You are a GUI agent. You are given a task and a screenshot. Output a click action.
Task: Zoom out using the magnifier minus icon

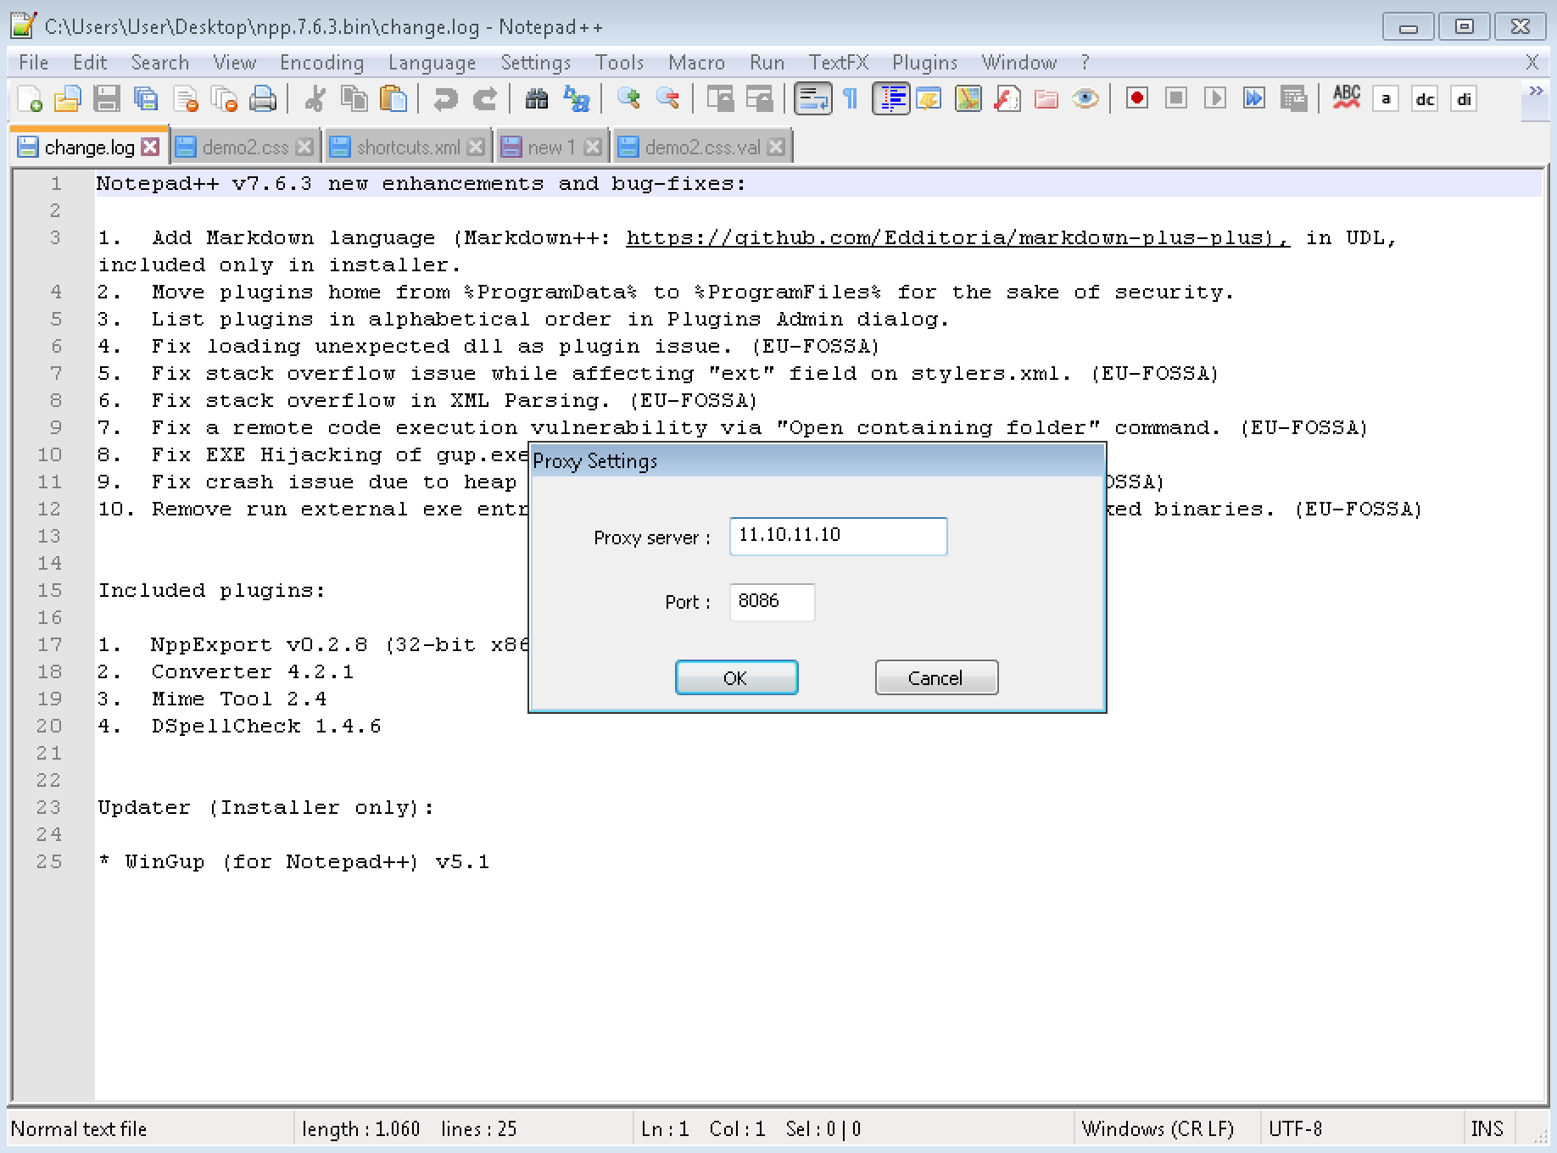(667, 99)
